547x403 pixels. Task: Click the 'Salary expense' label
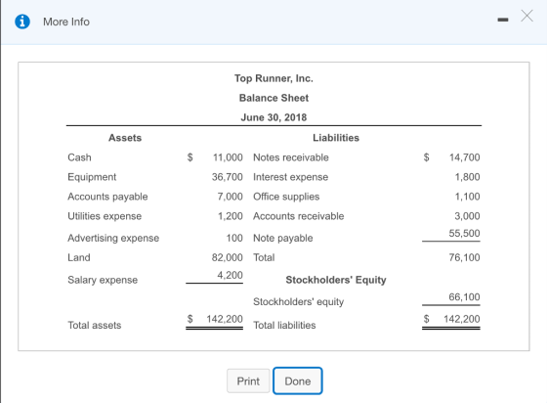pos(103,280)
